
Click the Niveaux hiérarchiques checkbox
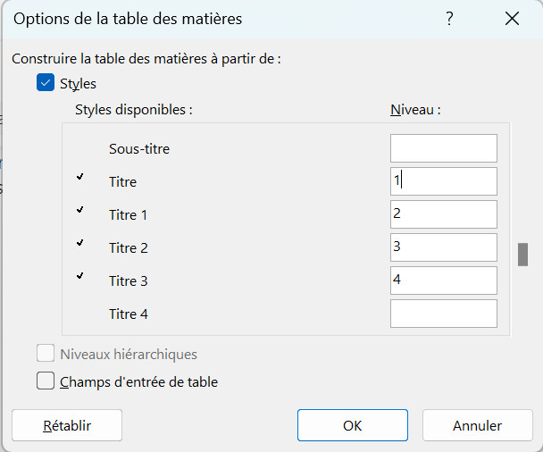pyautogui.click(x=46, y=354)
